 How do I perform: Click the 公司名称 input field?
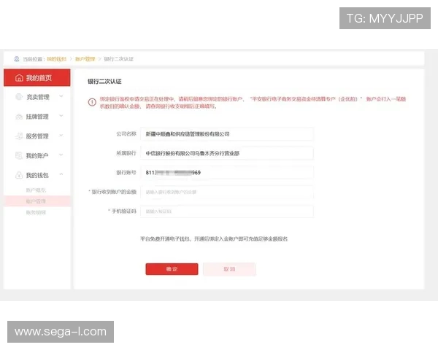click(x=227, y=134)
